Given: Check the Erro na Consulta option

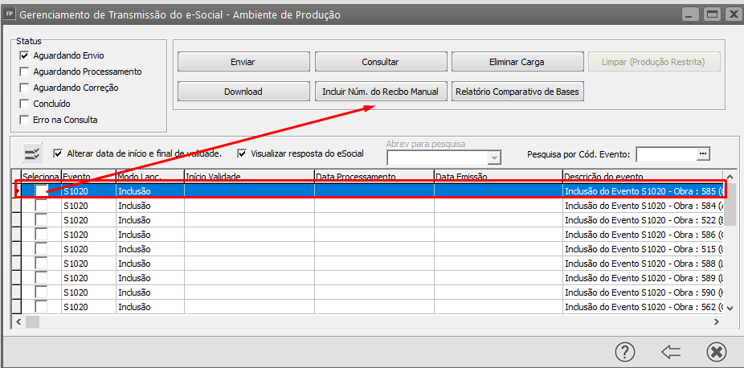Looking at the screenshot, I should coord(25,121).
